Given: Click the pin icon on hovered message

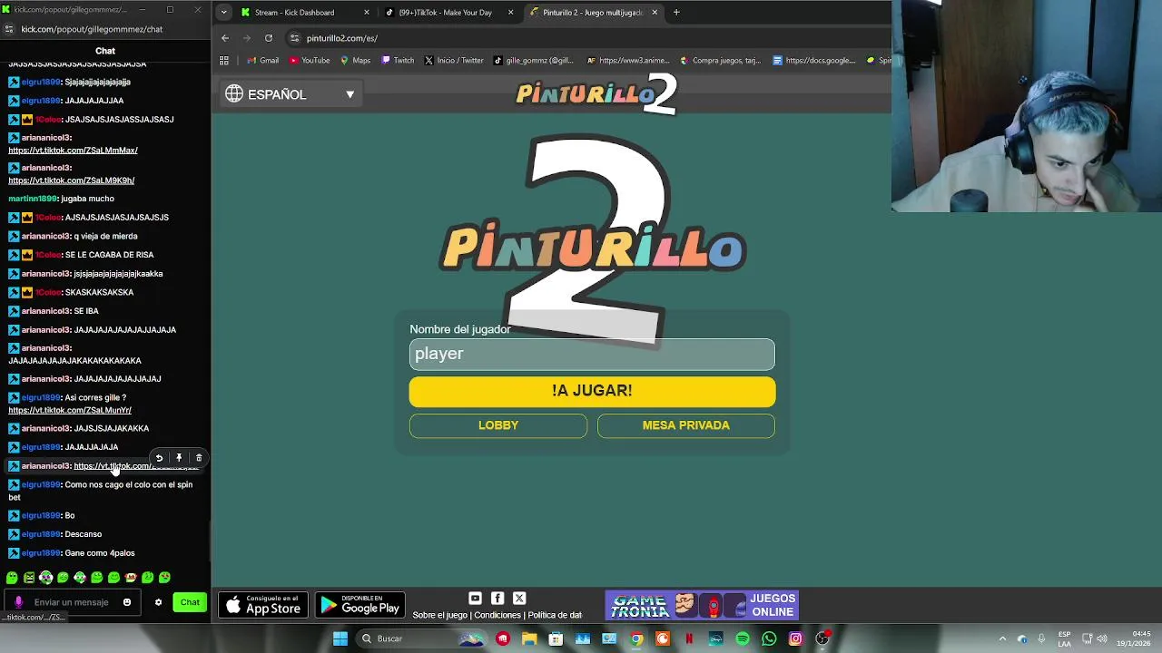Looking at the screenshot, I should [x=179, y=458].
